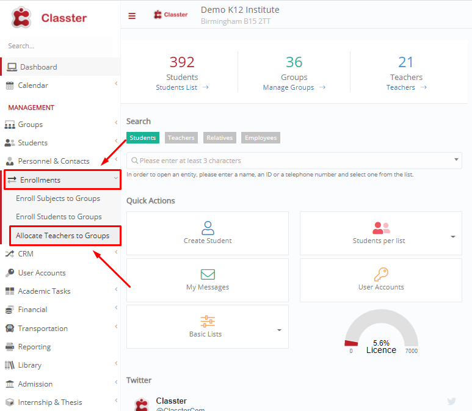Image resolution: width=472 pixels, height=411 pixels.
Task: Open the Students List link
Action: coord(176,87)
